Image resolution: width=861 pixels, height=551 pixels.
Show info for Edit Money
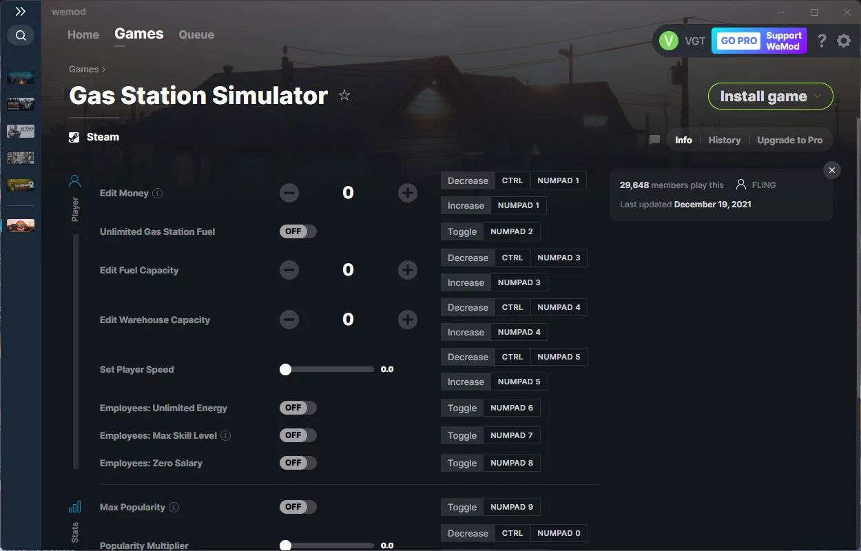[x=157, y=194]
